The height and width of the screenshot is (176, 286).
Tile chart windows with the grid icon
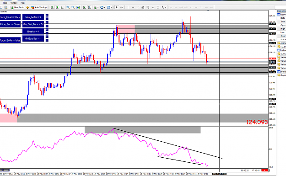tap(78, 7)
